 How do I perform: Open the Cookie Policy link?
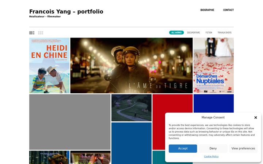pos(211,156)
